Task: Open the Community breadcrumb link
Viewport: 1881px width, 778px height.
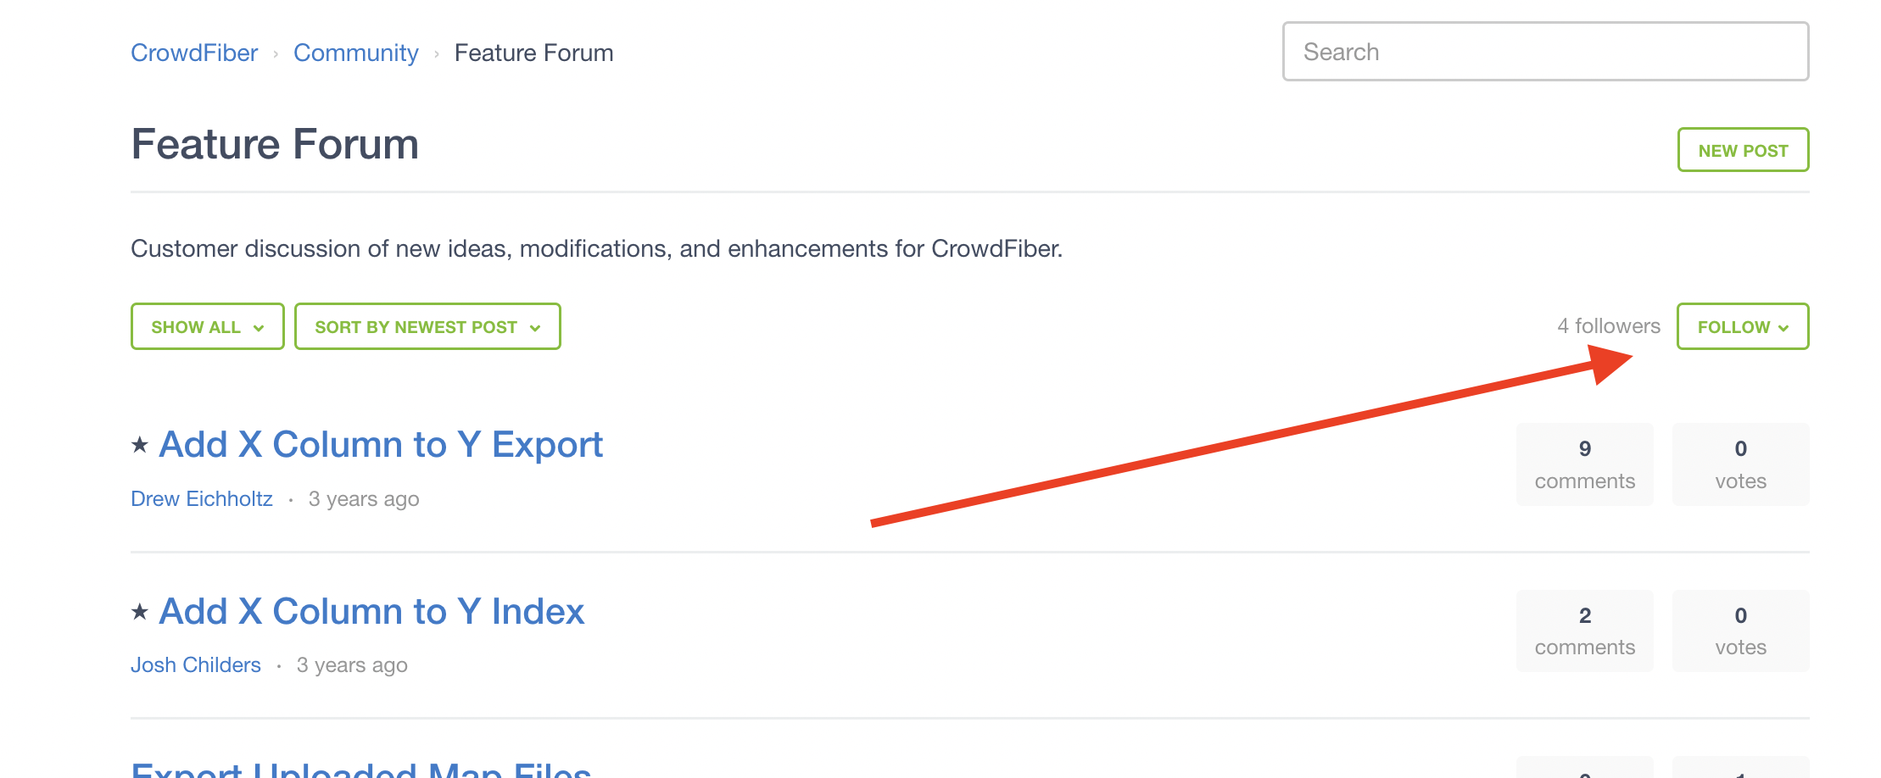Action: coord(355,53)
